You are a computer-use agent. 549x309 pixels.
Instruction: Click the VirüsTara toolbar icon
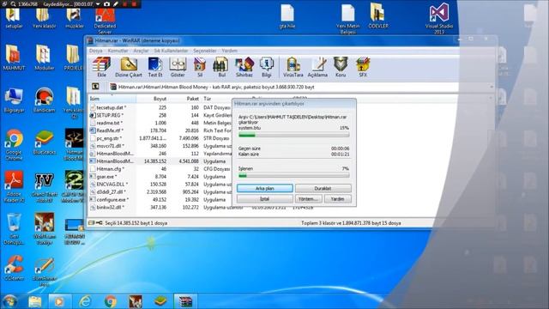tap(293, 67)
